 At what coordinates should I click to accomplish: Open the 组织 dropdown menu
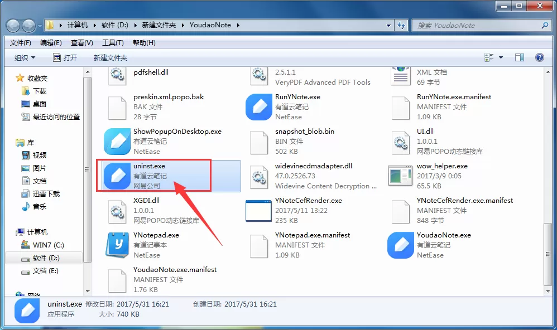(25, 57)
